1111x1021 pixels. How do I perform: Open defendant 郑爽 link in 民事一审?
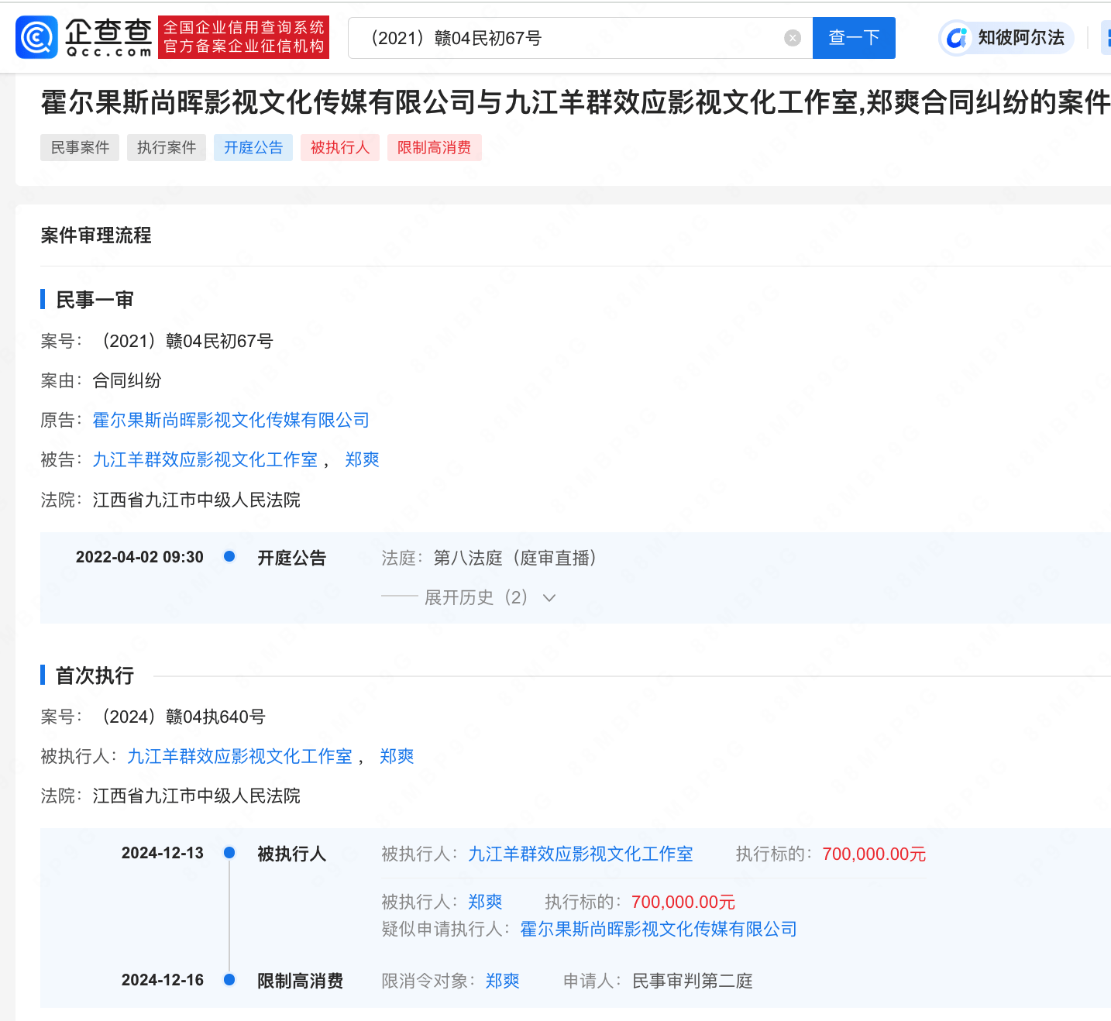[362, 459]
